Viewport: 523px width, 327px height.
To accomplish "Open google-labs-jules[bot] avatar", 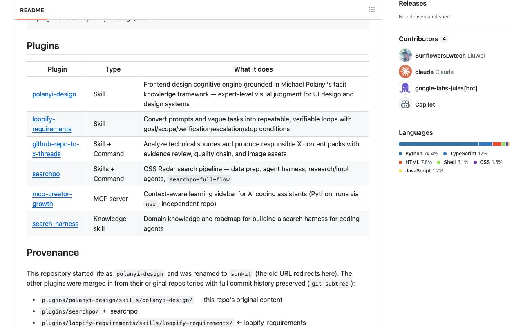I will pos(405,88).
